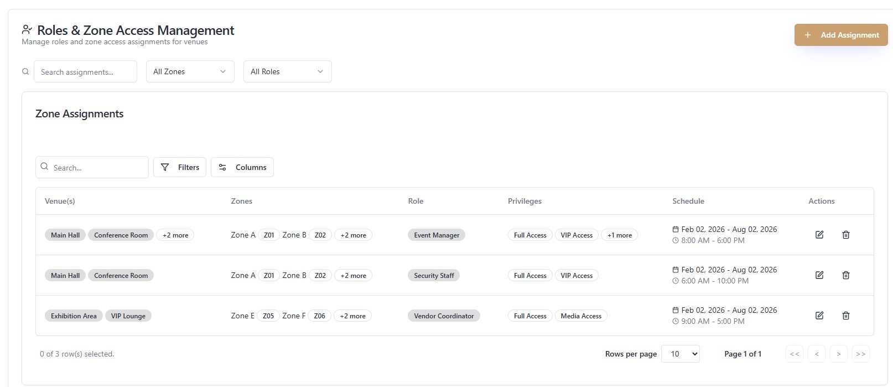Delete the Vendor Coordinator assignment
The image size is (893, 387).
click(846, 316)
